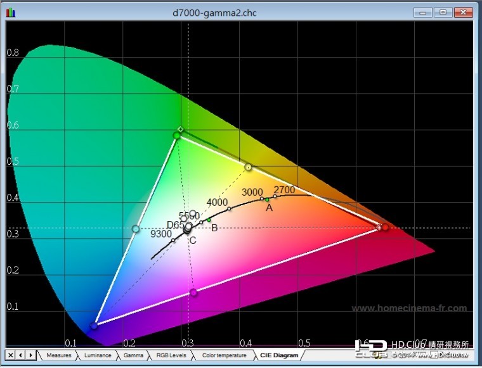Click the magenta secondary color point
482x368 pixels.
tap(194, 293)
